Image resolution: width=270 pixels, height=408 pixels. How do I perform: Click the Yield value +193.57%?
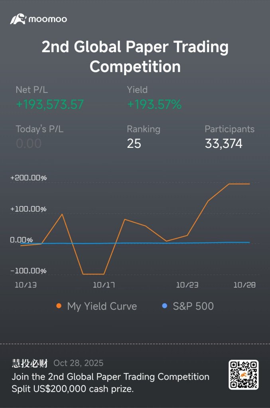pos(154,104)
